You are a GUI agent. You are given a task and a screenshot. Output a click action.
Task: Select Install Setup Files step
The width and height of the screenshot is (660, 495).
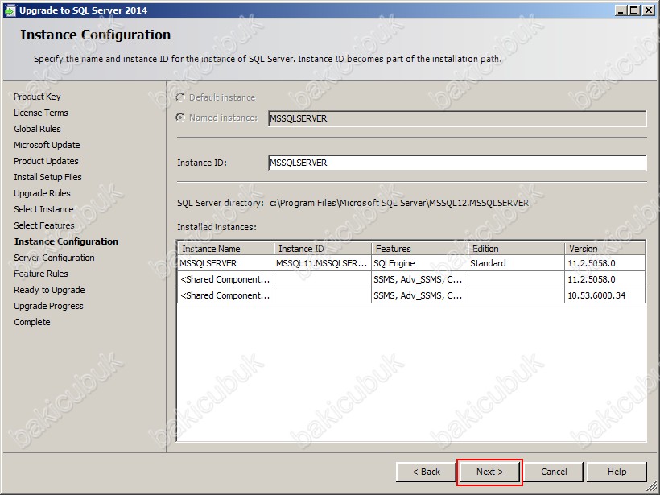click(47, 177)
